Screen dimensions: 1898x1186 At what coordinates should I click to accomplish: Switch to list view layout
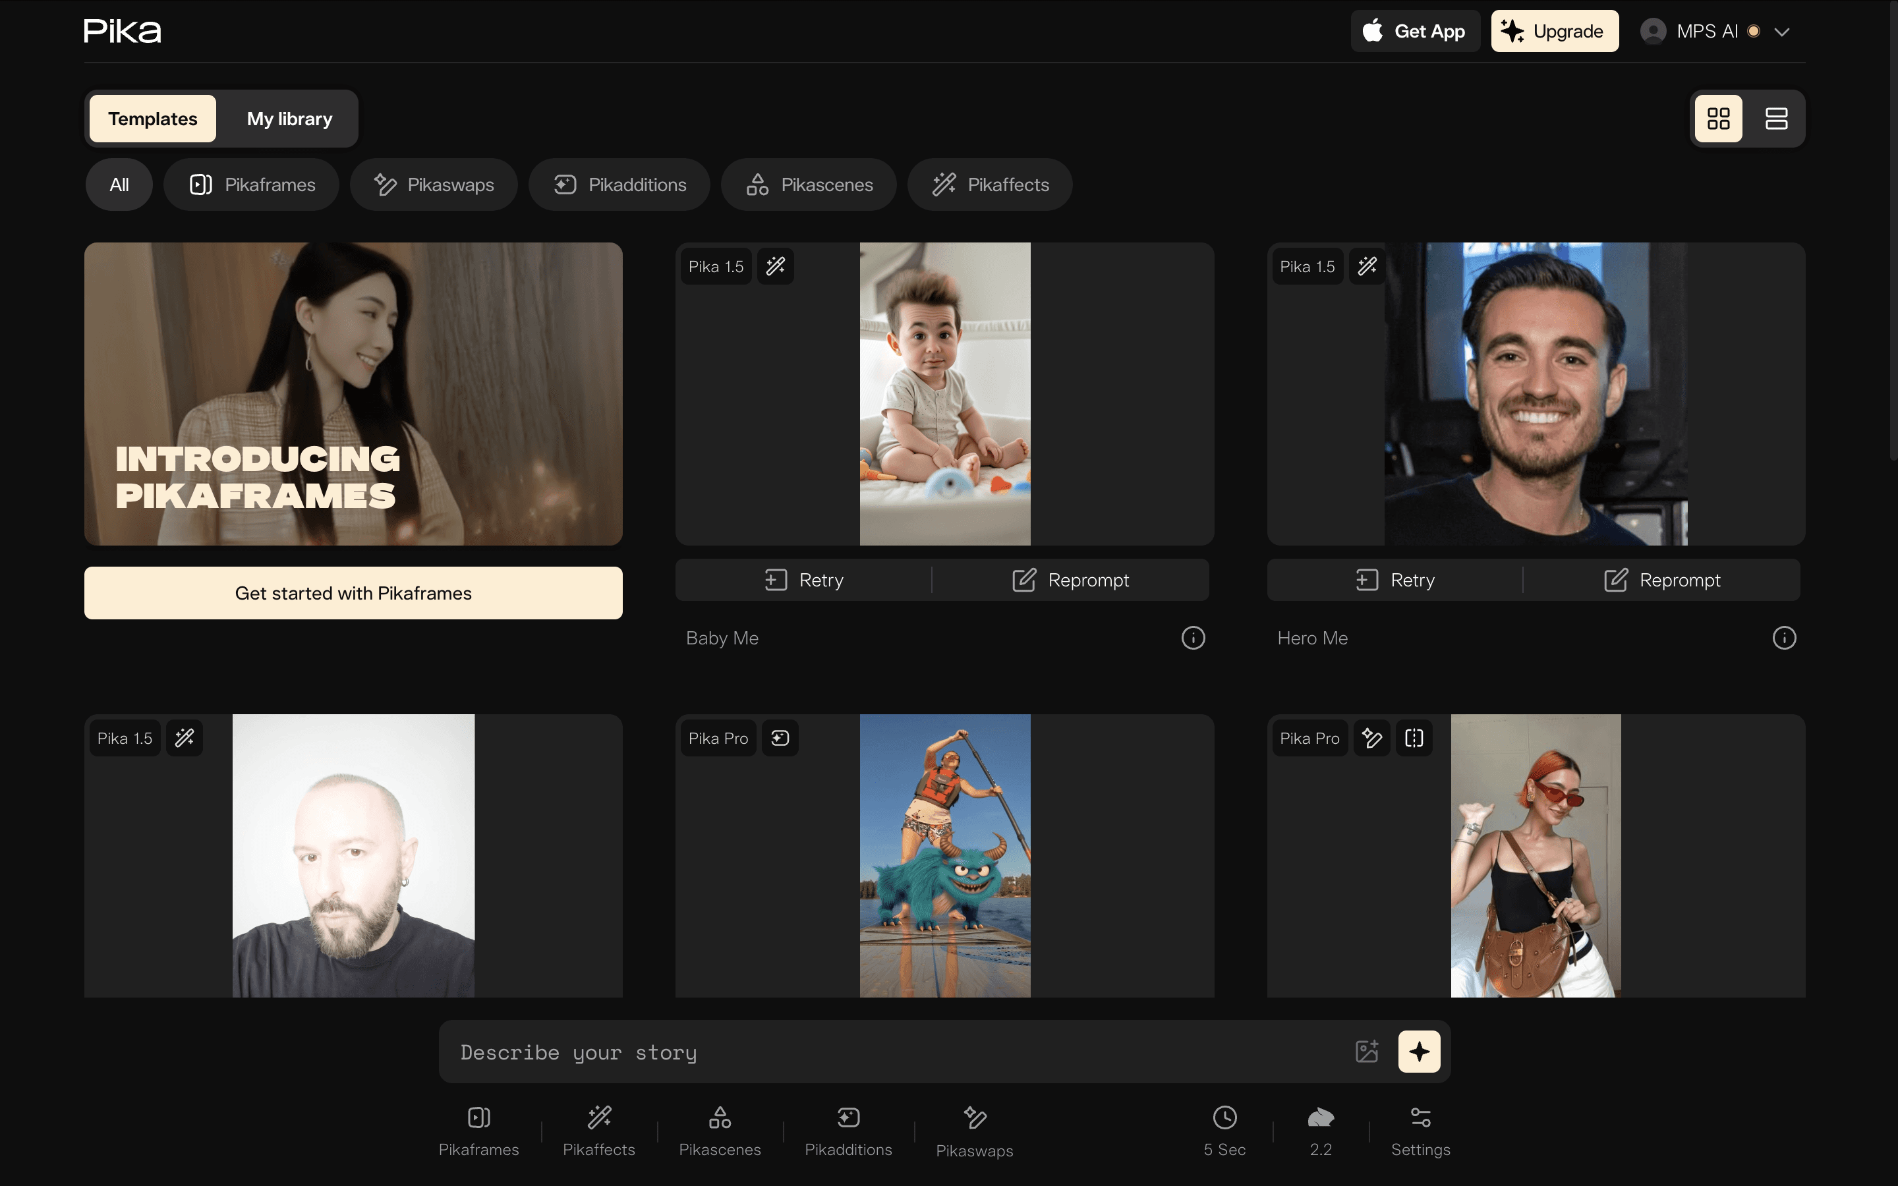point(1777,119)
